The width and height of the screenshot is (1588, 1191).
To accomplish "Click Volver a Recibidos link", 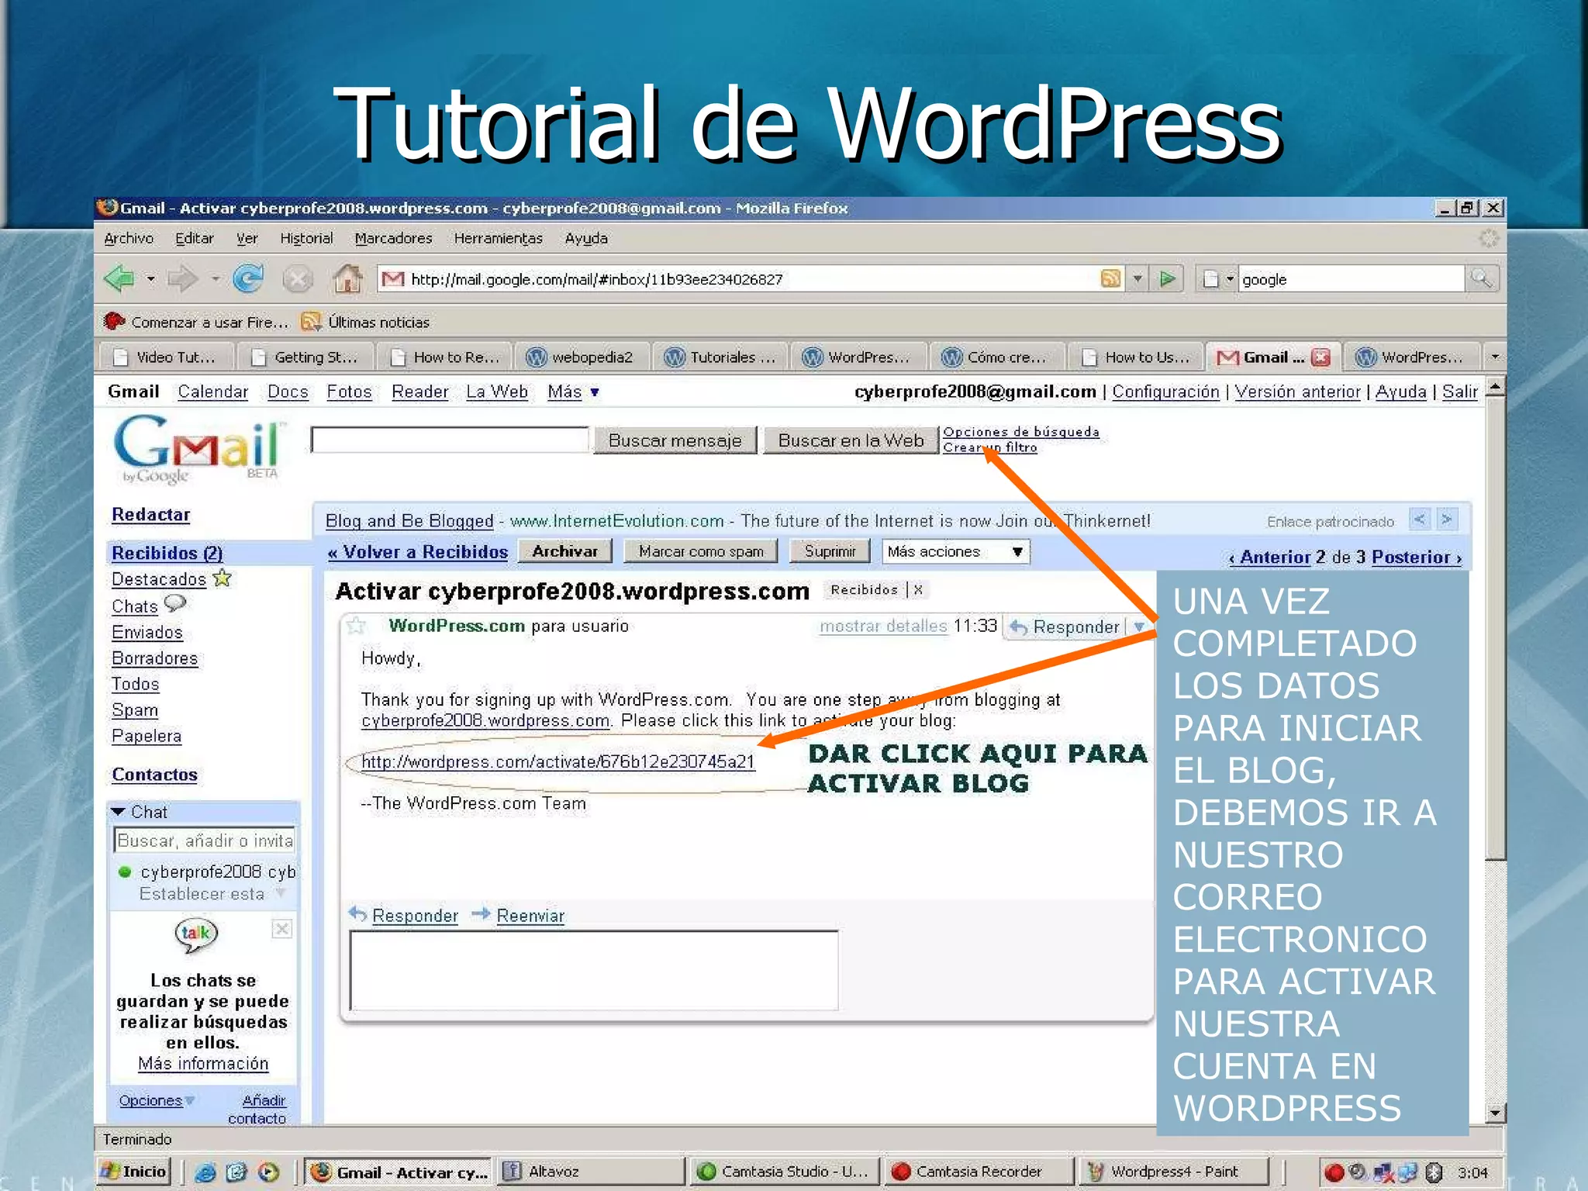I will pyautogui.click(x=417, y=552).
